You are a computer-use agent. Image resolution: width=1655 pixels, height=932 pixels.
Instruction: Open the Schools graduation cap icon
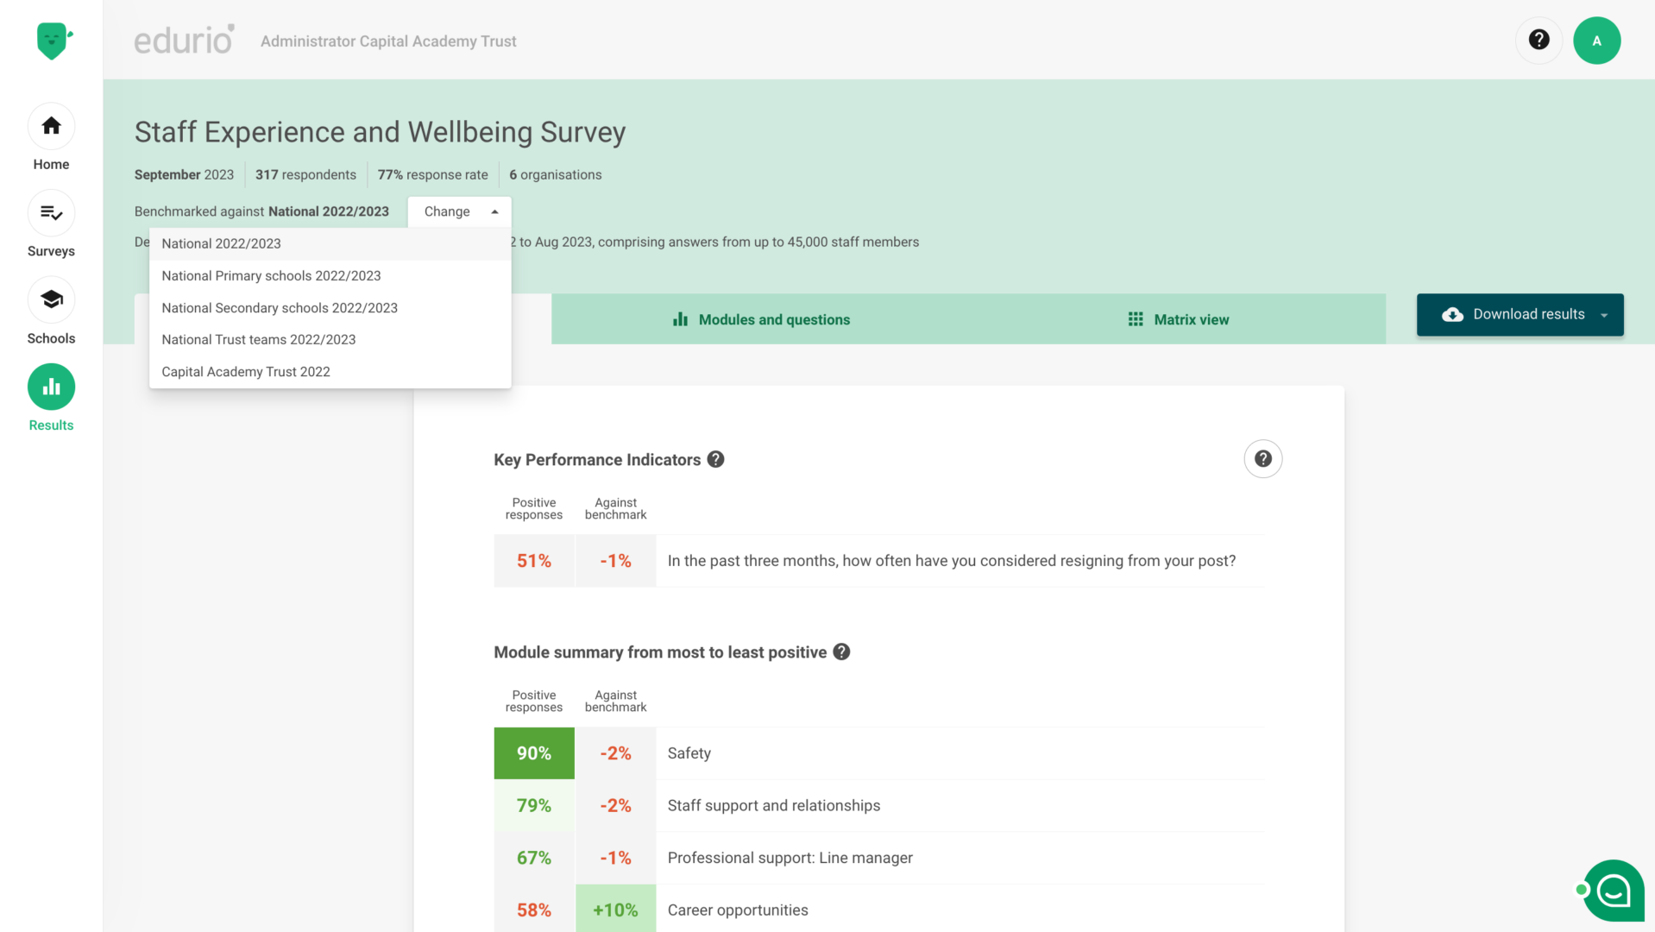click(51, 300)
